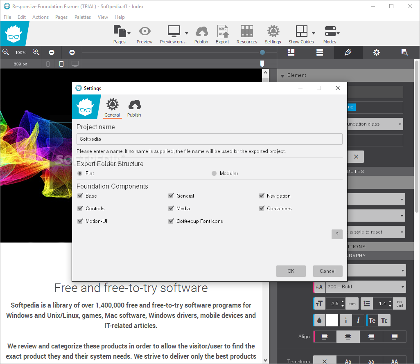Select General gear tab in Settings dialog
This screenshot has width=420, height=364.
[x=112, y=108]
